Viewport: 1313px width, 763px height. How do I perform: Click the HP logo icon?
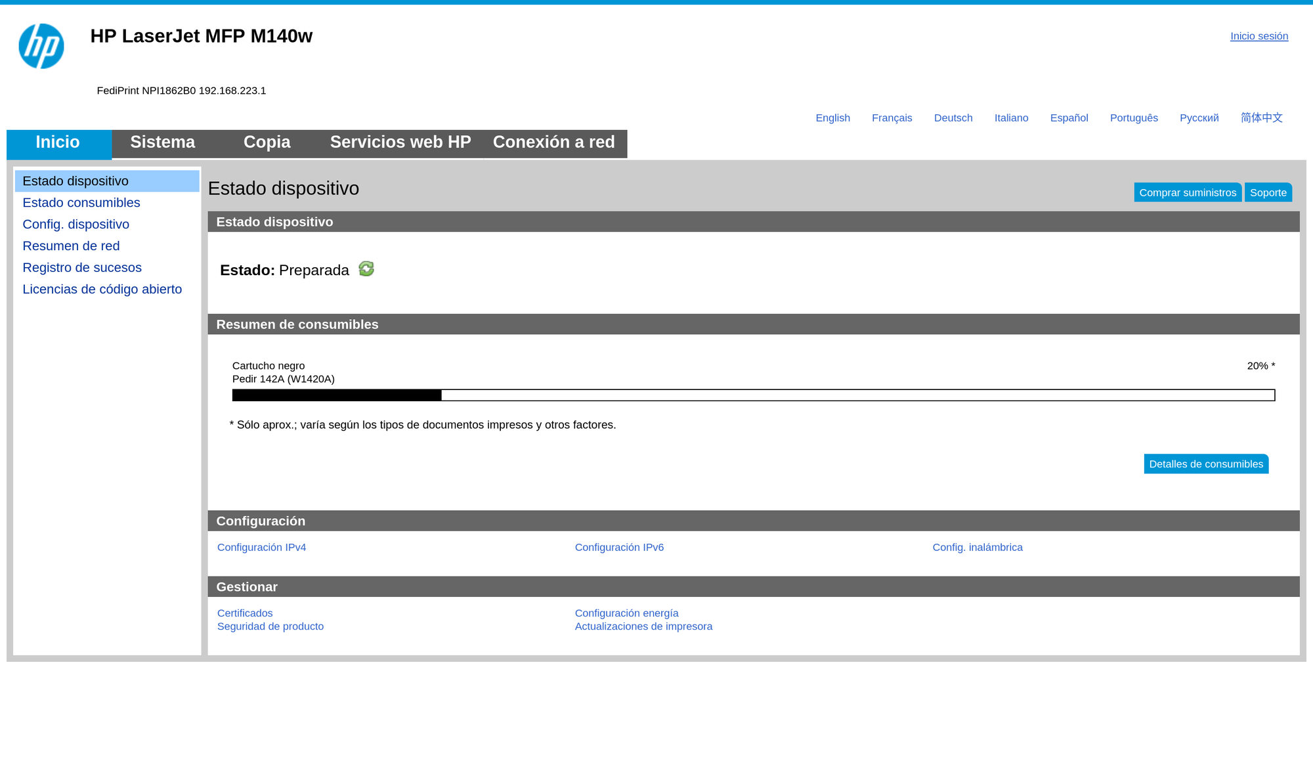[x=41, y=46]
